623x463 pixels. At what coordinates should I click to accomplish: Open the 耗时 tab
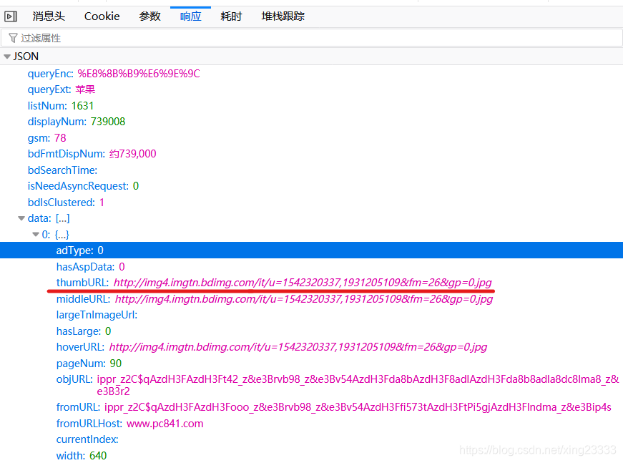pos(231,16)
